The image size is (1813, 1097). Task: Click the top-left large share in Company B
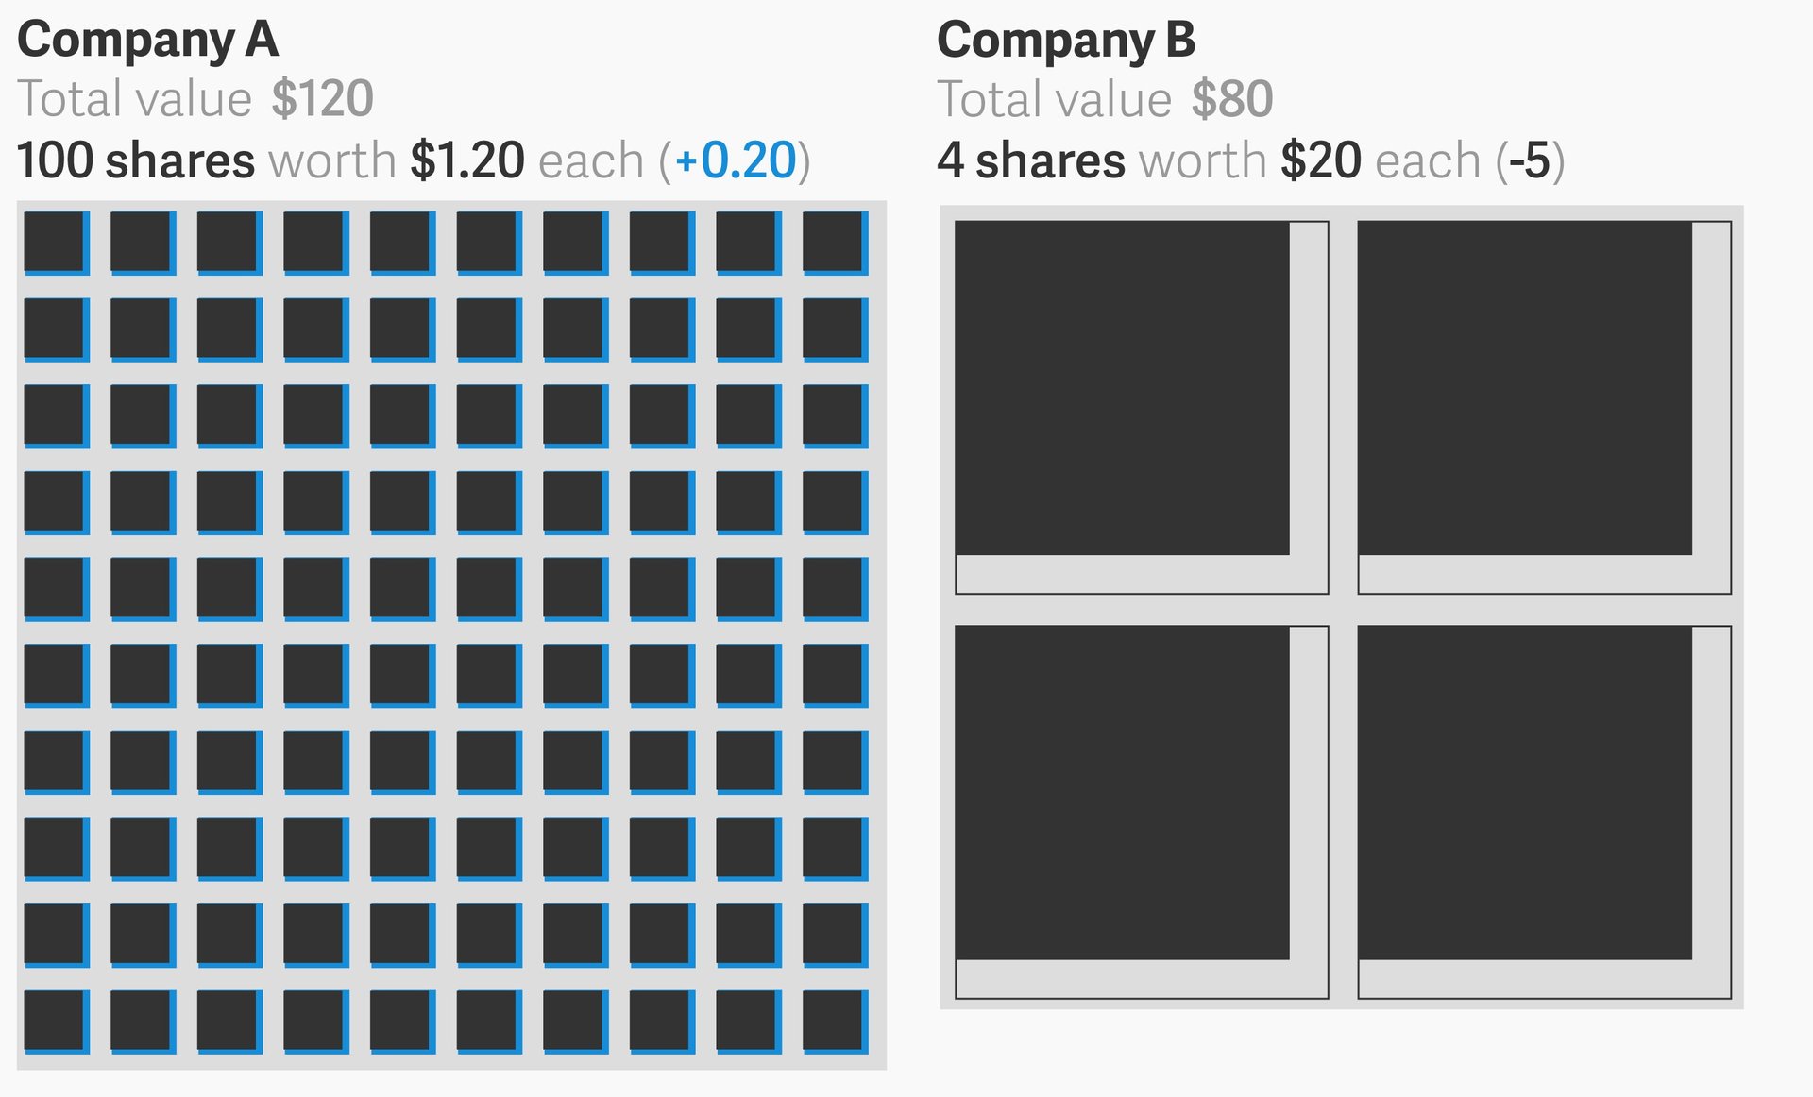point(1142,408)
